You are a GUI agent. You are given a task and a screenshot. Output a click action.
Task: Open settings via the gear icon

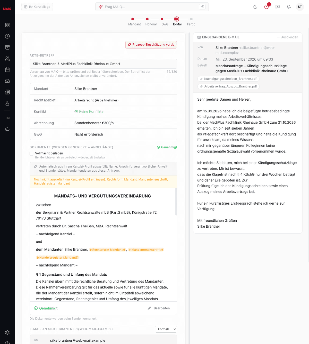(7, 333)
